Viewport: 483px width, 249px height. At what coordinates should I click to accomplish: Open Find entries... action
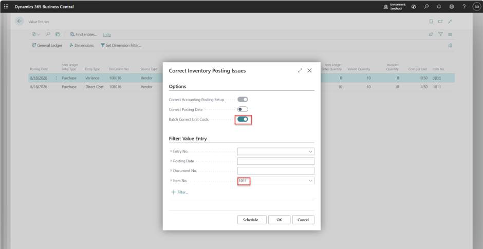83,34
